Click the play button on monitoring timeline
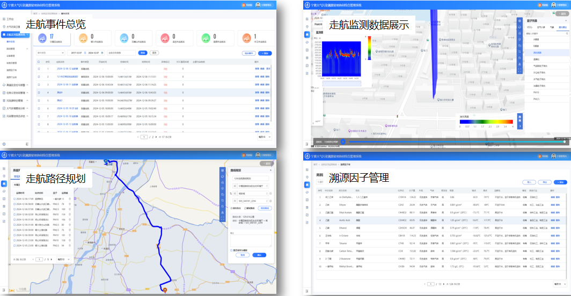This screenshot has width=571, height=296. [342, 142]
